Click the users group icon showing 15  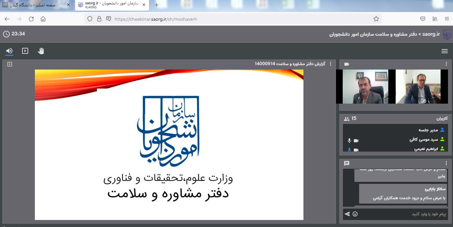point(347,119)
